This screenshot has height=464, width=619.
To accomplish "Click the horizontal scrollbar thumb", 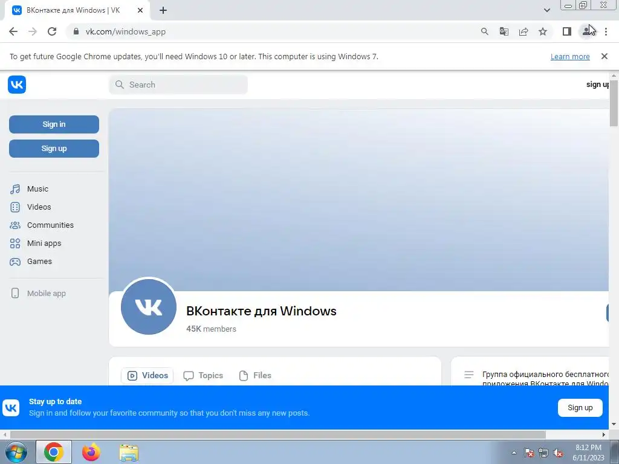I will click(x=278, y=434).
